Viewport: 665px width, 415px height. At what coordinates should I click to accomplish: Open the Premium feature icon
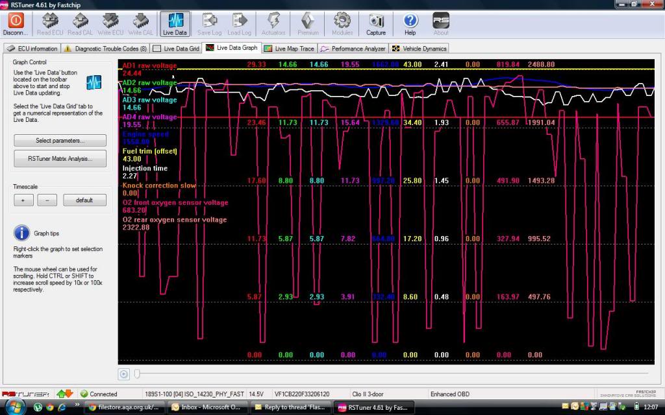pos(308,24)
